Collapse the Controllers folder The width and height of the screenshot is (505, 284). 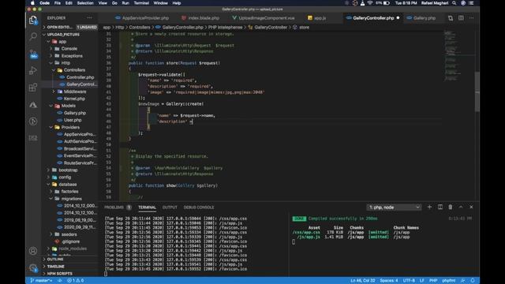coord(74,70)
